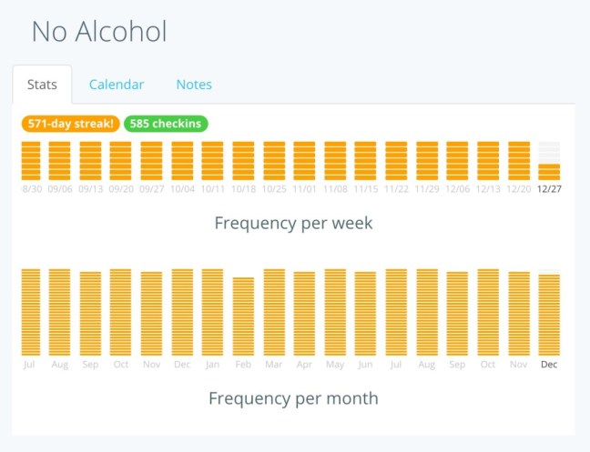Click the Jan monthly bar
This screenshot has width=590, height=452.
coord(212,312)
